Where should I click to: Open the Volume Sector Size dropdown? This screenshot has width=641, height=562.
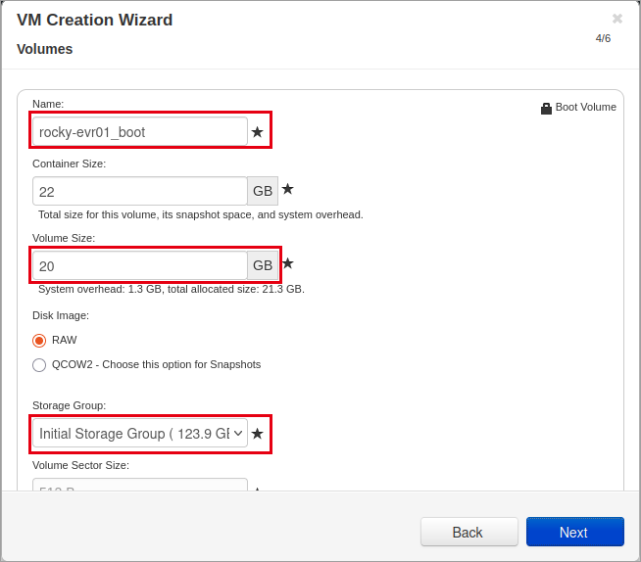pyautogui.click(x=140, y=485)
